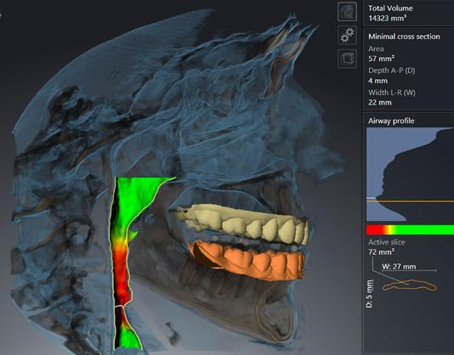454x355 pixels.
Task: Click the Depth A-P 4 mm value
Action: (377, 81)
